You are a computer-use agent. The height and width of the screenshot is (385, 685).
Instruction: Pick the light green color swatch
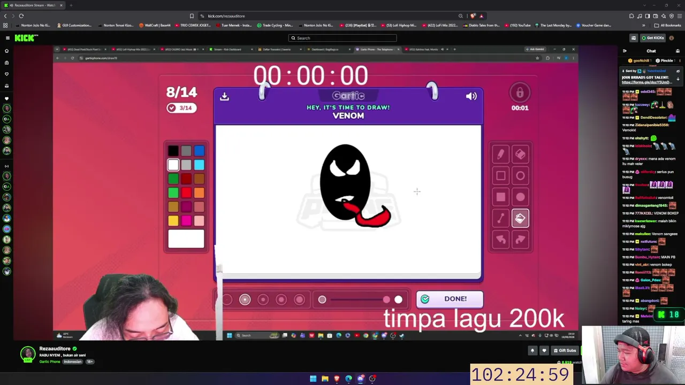[x=173, y=193]
